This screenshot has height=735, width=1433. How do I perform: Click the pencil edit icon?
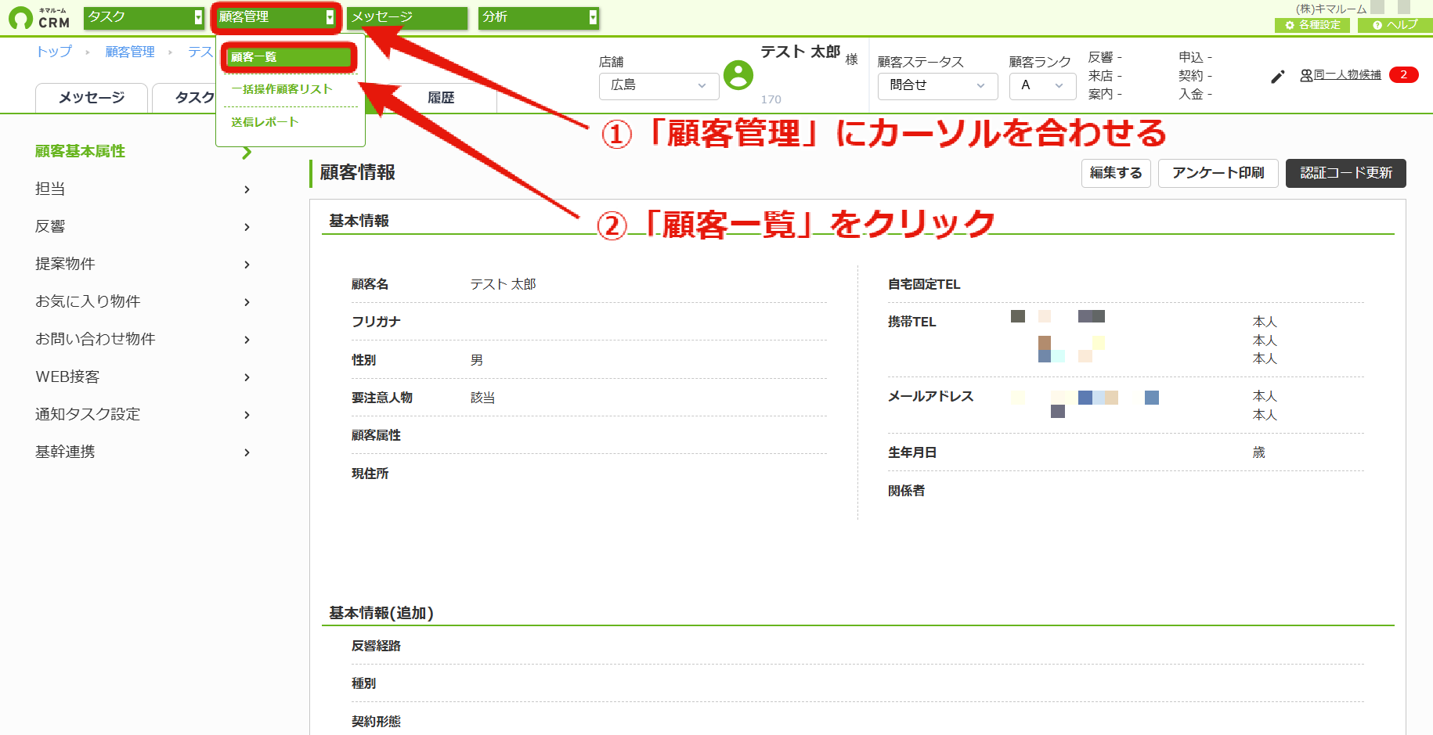[x=1277, y=77]
